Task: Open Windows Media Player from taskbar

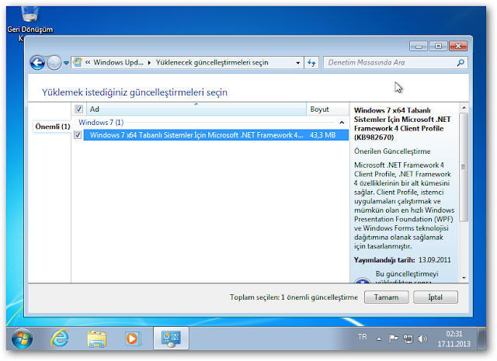Action: tap(133, 338)
